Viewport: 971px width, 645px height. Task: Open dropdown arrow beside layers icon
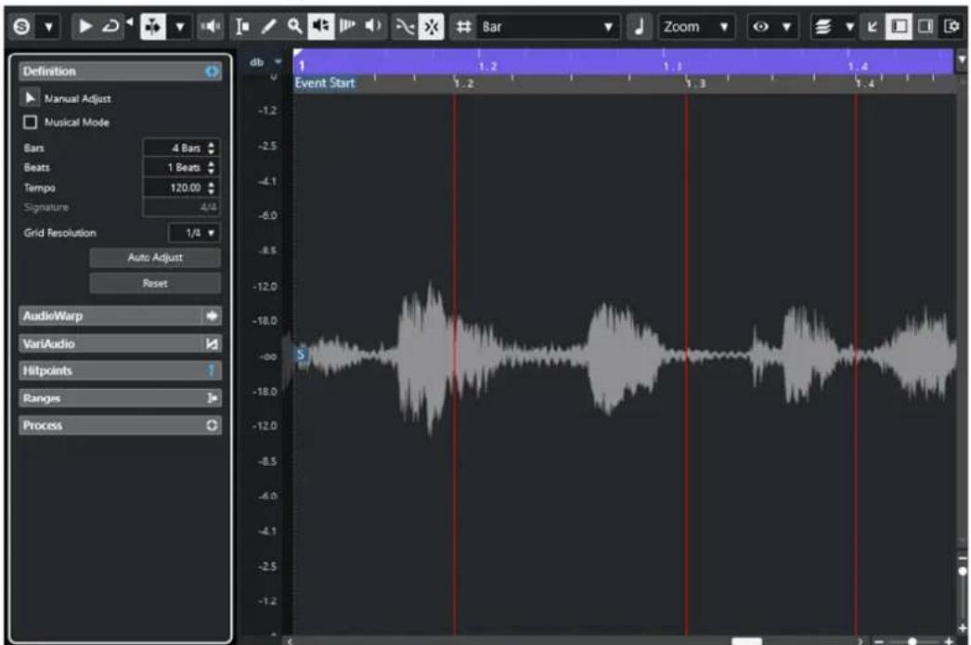[849, 27]
